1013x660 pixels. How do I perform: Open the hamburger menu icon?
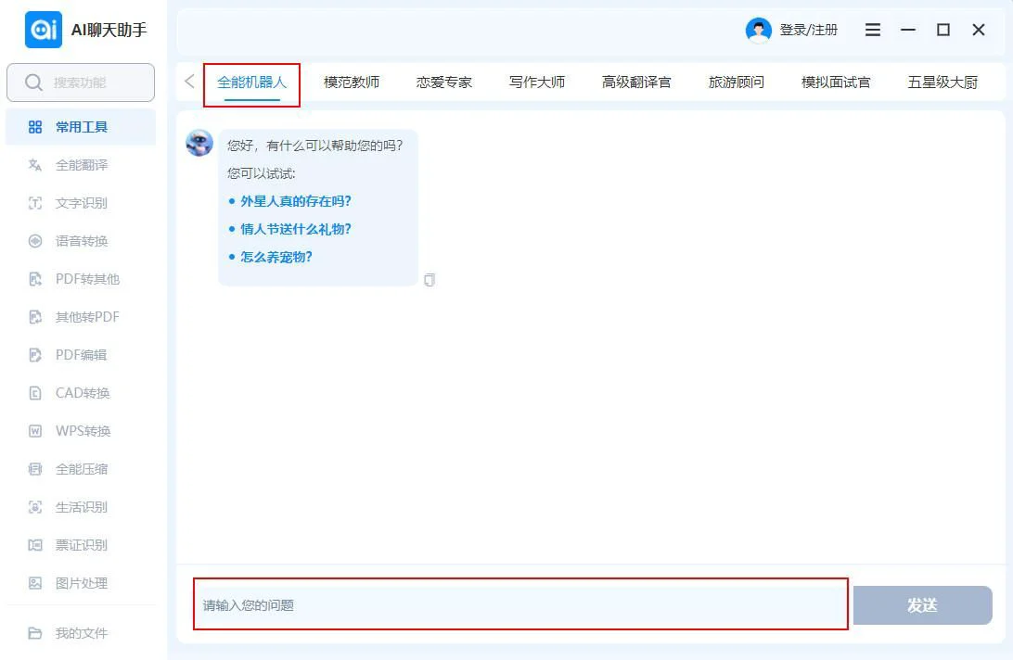click(873, 30)
